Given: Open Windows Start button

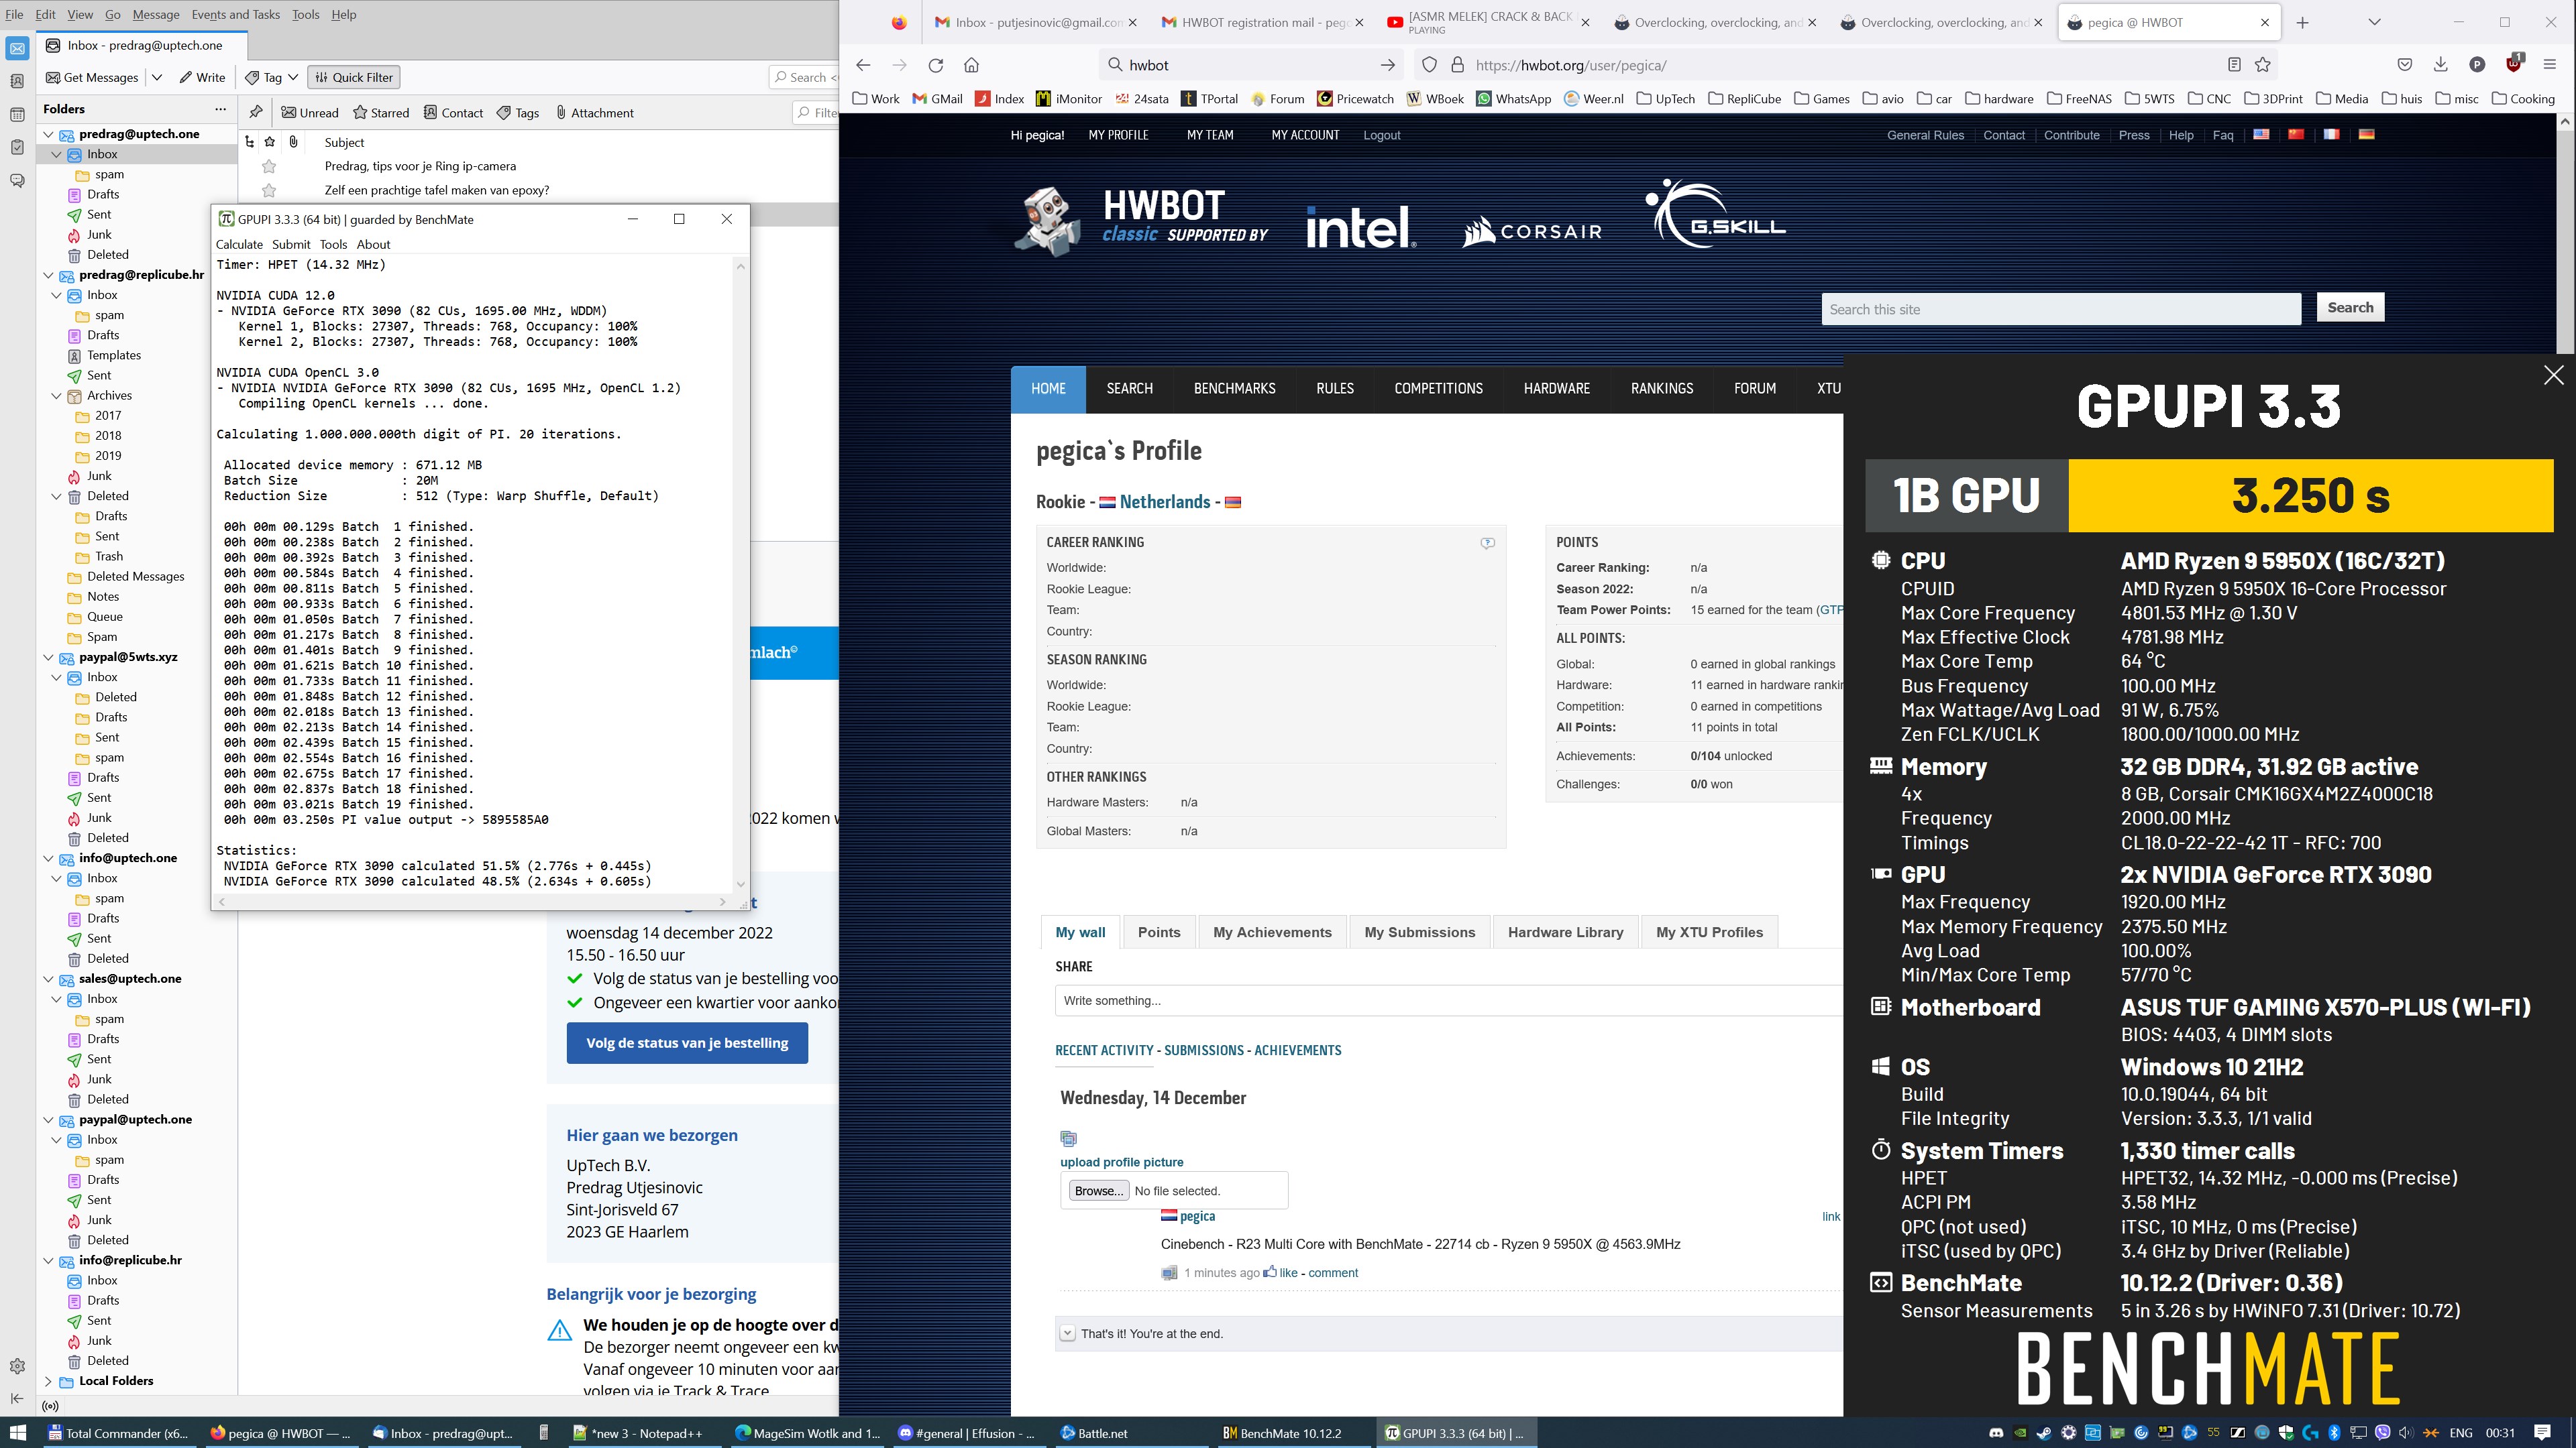Looking at the screenshot, I should (x=18, y=1433).
